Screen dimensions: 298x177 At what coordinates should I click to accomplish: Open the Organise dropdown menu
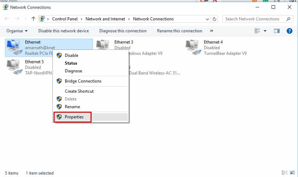click(x=17, y=31)
